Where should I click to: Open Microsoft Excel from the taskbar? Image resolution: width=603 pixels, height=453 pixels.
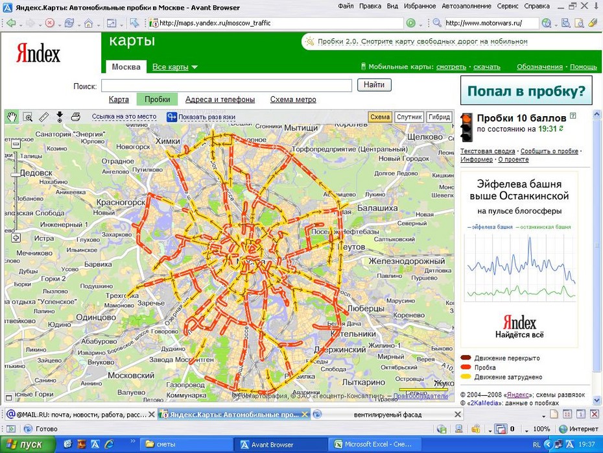click(375, 445)
